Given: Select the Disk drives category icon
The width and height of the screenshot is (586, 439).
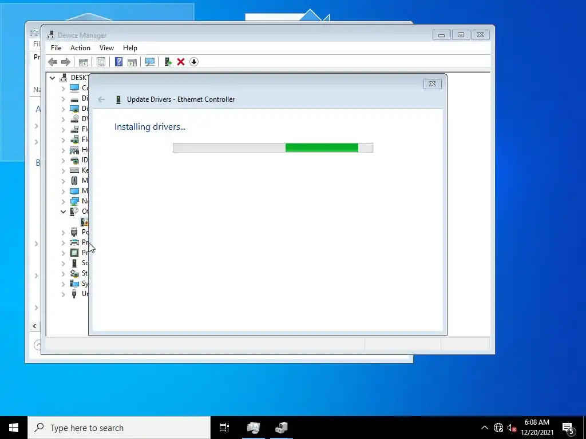Looking at the screenshot, I should (x=74, y=98).
